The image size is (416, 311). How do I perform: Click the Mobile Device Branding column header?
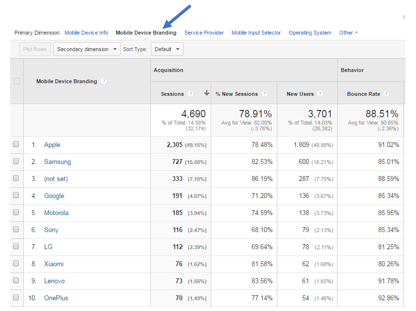[x=66, y=81]
